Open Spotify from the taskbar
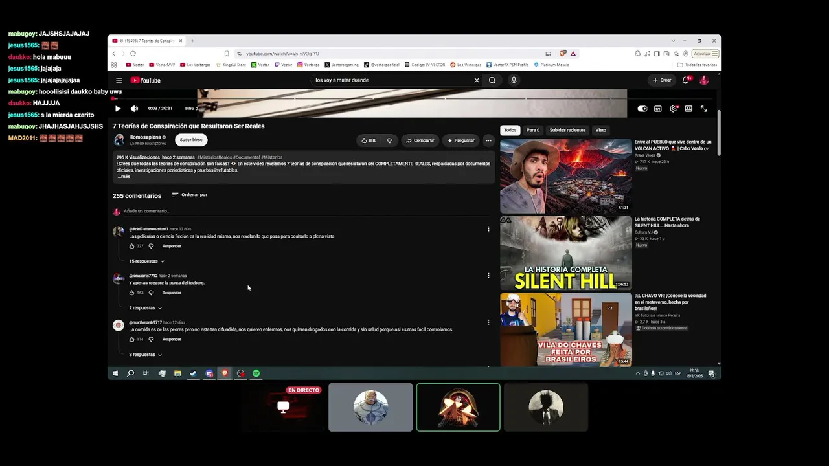Screen dimensions: 829x466 pos(256,373)
